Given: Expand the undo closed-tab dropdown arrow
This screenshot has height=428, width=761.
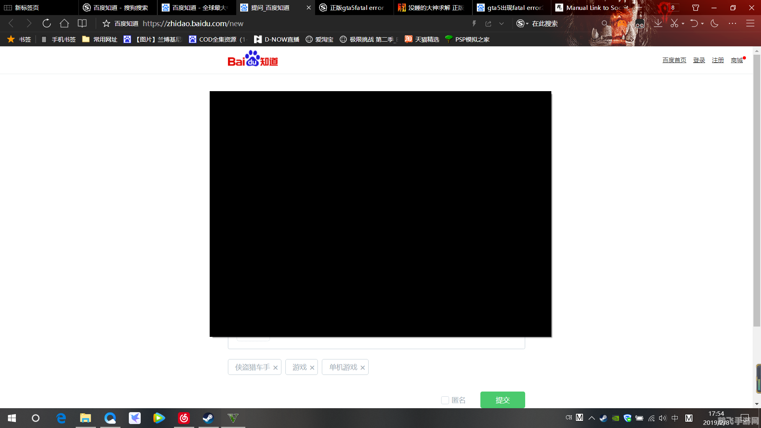Looking at the screenshot, I should [x=702, y=24].
